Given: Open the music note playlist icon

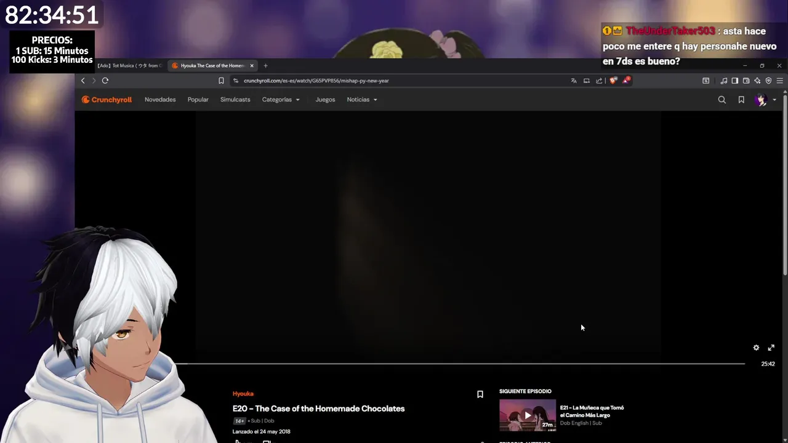Looking at the screenshot, I should point(724,81).
